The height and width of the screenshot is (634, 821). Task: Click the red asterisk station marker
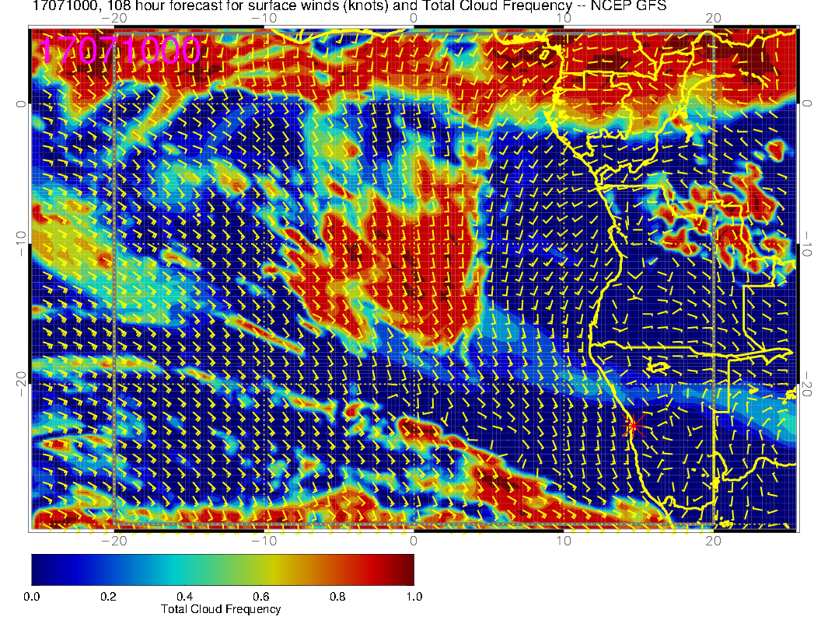click(x=633, y=425)
